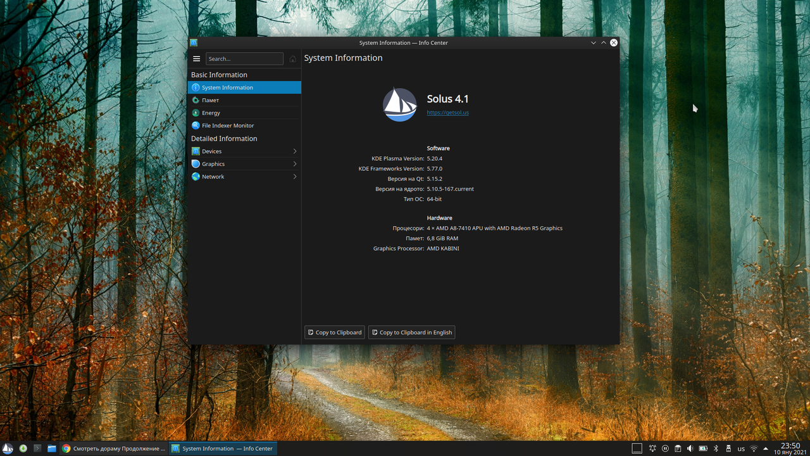Click into the Search field
The image size is (810, 456).
point(244,59)
